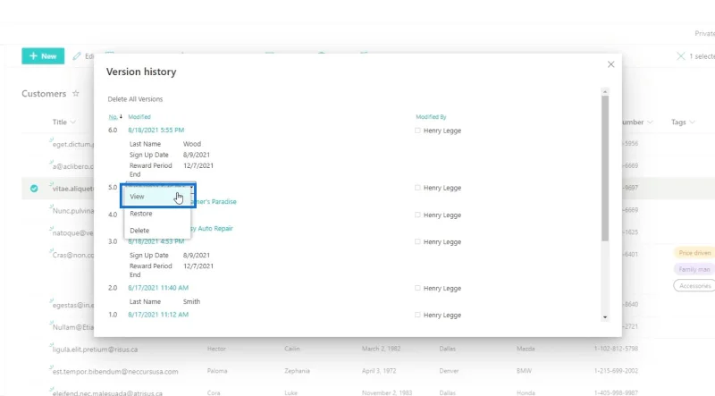Image resolution: width=715 pixels, height=396 pixels.
Task: Open version 2.0 dated 8/17/2021 11:40 AM
Action: pyautogui.click(x=158, y=288)
